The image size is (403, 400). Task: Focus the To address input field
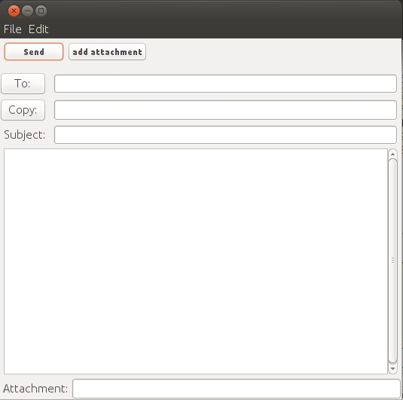pyautogui.click(x=225, y=84)
